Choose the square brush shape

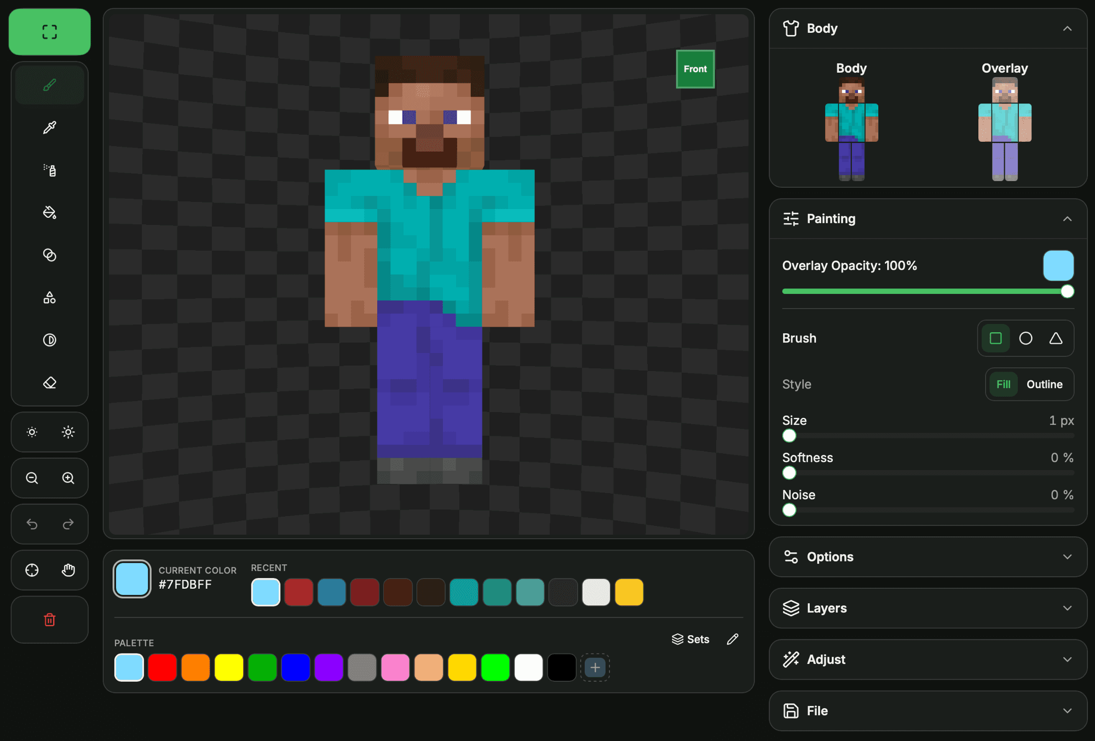pos(995,338)
